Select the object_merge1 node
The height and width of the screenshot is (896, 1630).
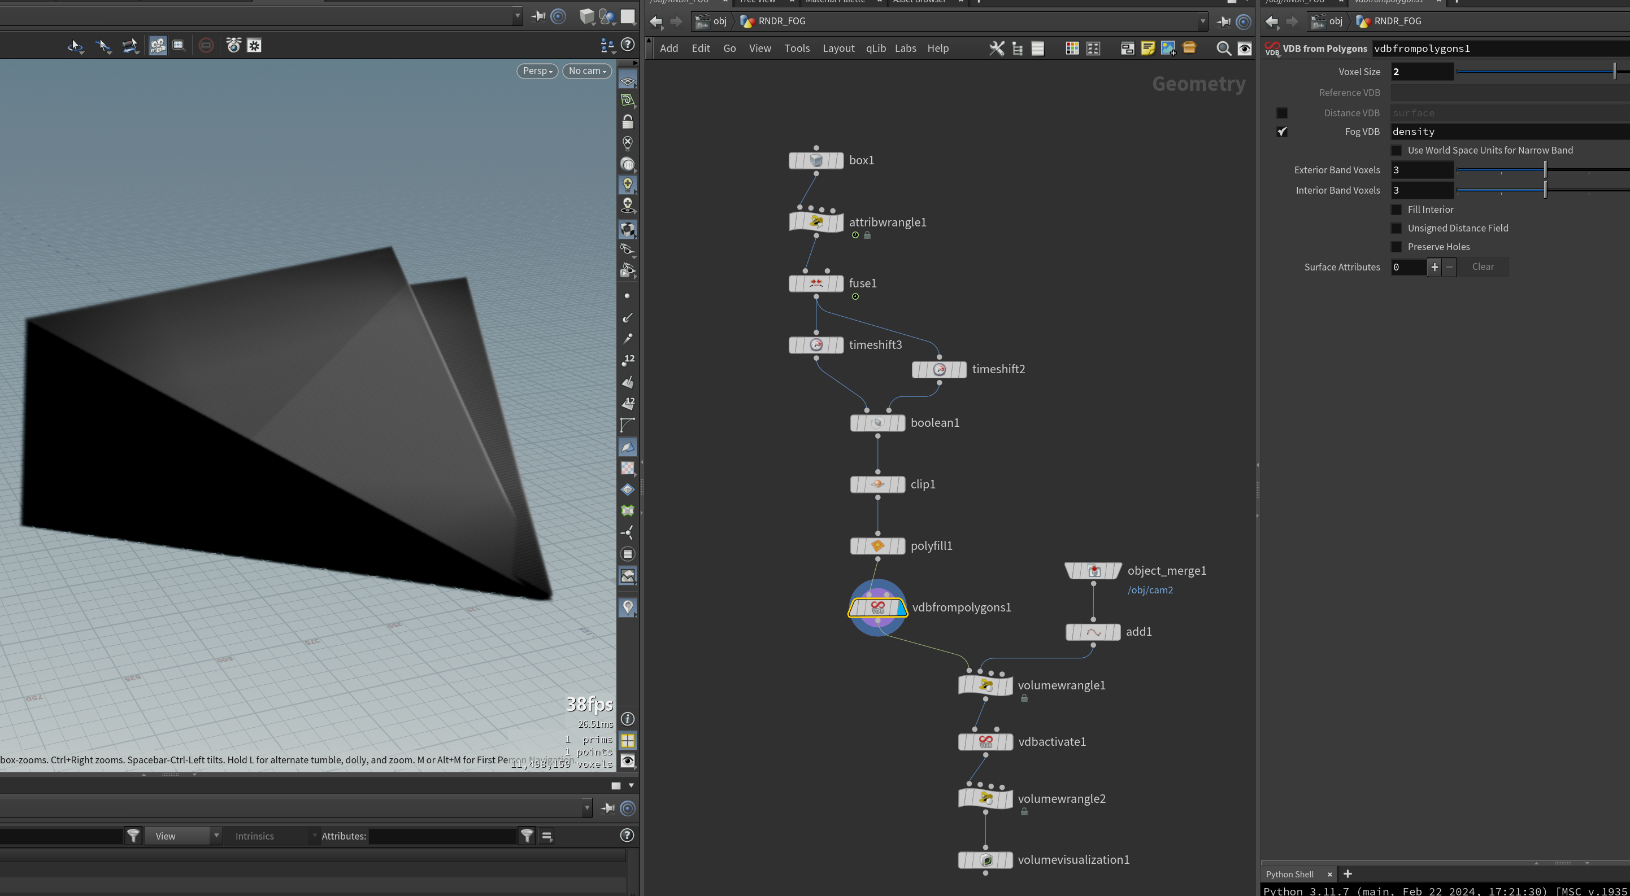pos(1093,571)
